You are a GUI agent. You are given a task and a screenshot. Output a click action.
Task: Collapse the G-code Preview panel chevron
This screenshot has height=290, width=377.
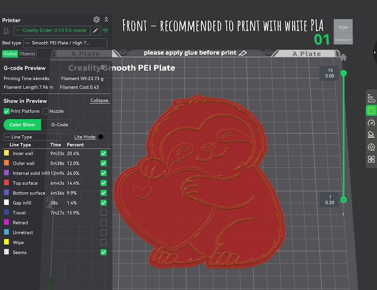tap(103, 68)
